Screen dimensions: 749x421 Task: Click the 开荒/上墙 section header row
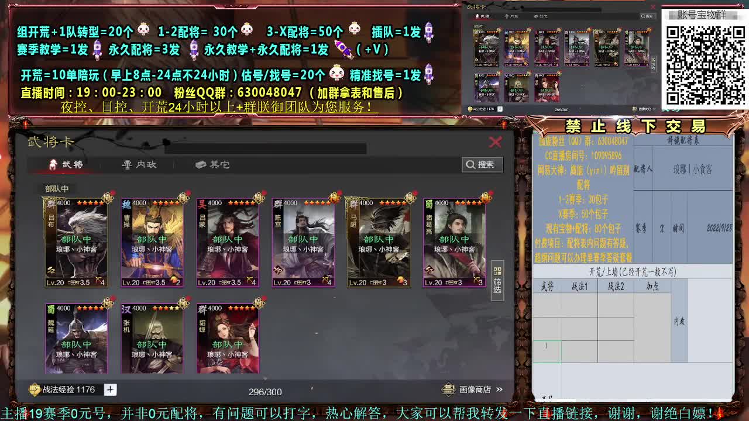(x=633, y=272)
